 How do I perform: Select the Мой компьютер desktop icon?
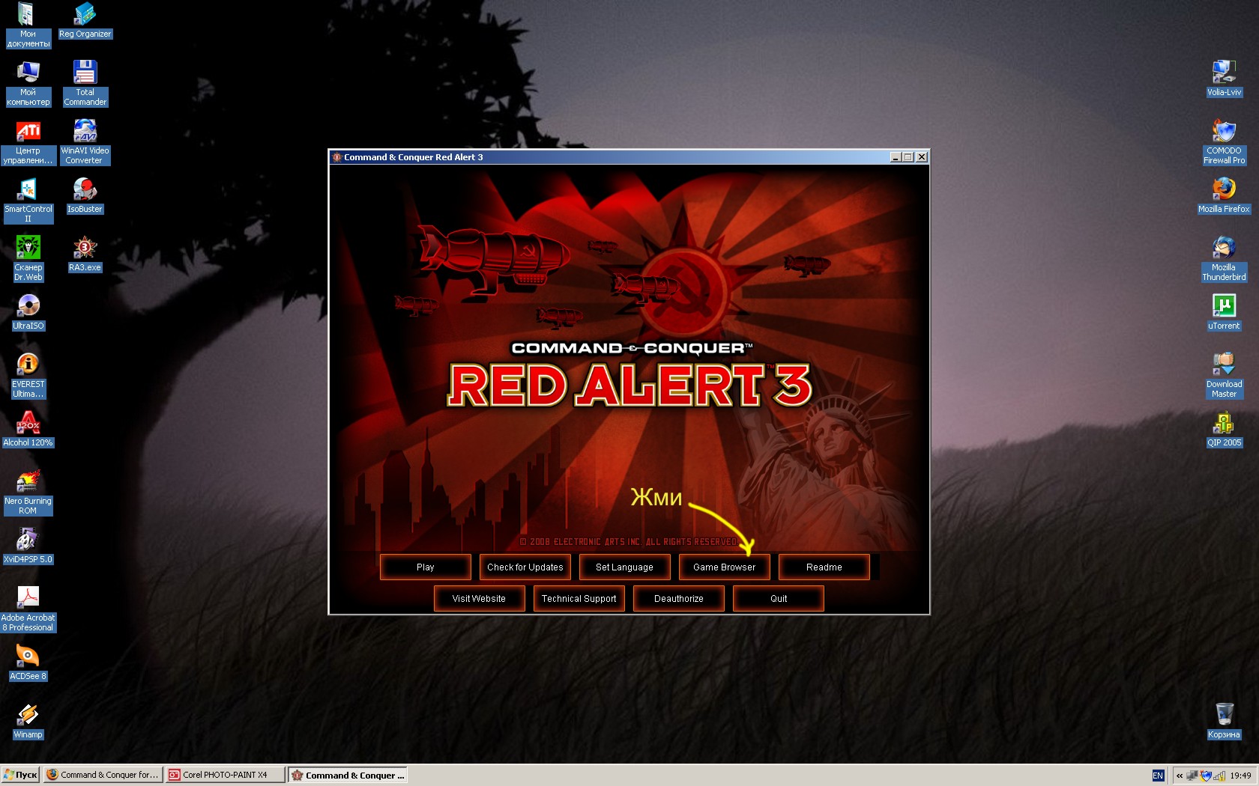28,83
